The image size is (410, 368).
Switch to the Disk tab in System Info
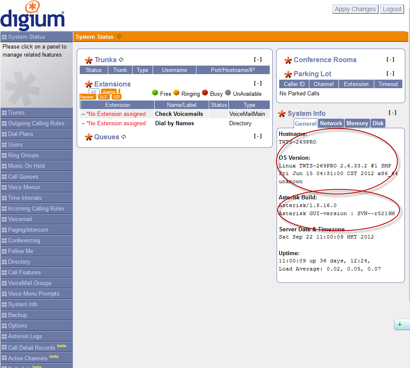point(378,123)
